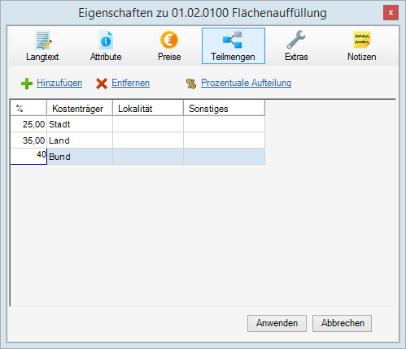Close the Eigenschaften dialog window
Screen dimensions: 406x349
[x=391, y=12]
